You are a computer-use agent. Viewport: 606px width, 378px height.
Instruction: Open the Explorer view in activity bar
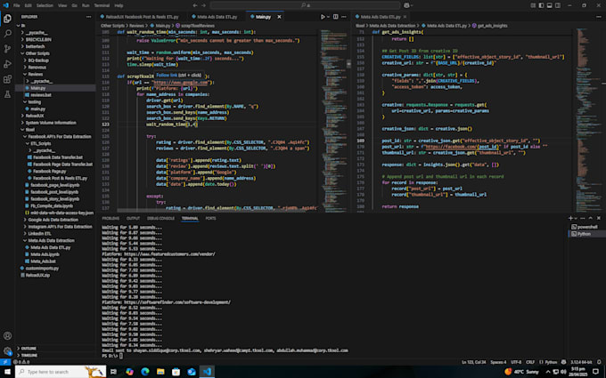(7, 19)
